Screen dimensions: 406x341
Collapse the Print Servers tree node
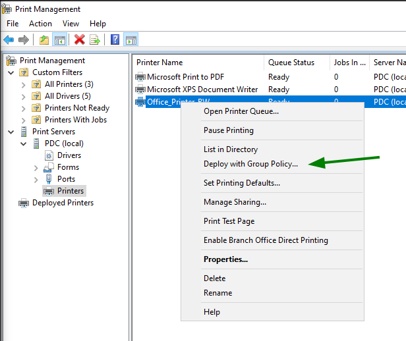pos(11,132)
